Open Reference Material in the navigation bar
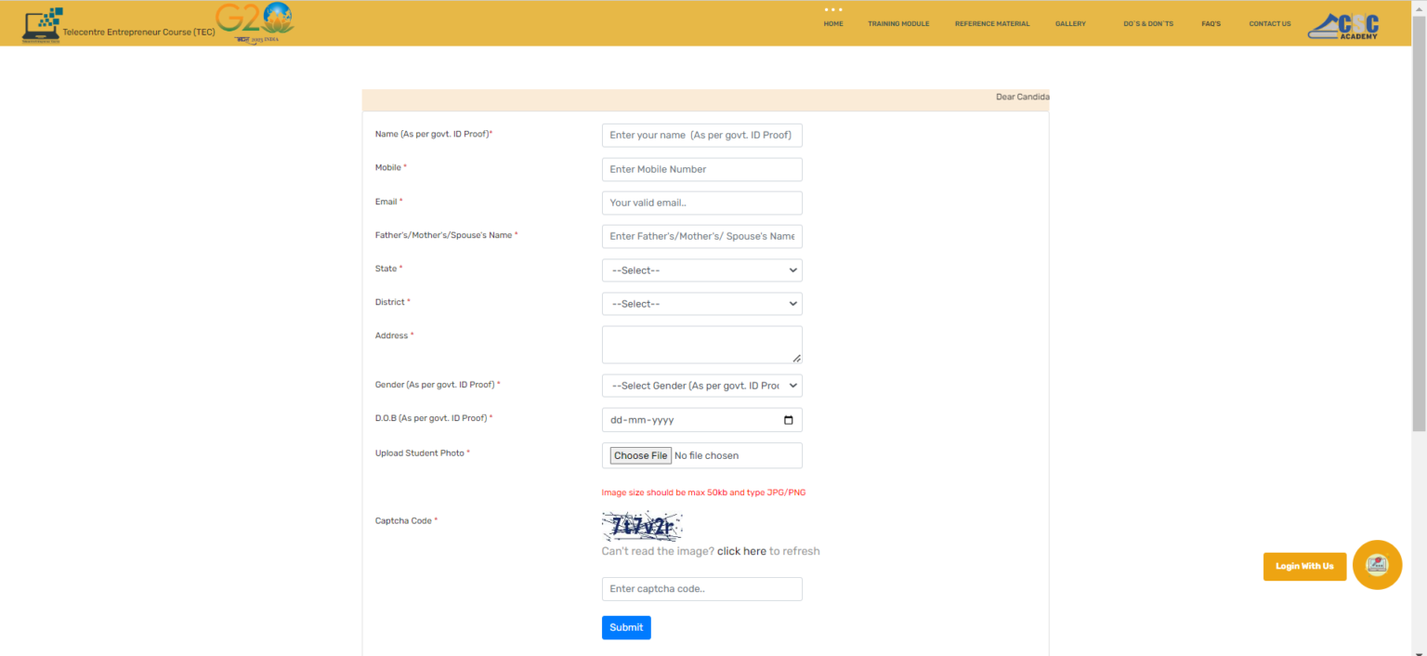1427x656 pixels. click(992, 24)
